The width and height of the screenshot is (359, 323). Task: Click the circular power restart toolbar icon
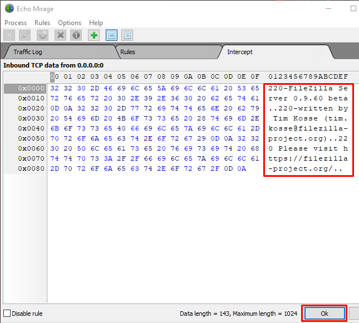point(43,35)
